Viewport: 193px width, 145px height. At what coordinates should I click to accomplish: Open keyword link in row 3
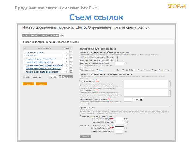41,59
